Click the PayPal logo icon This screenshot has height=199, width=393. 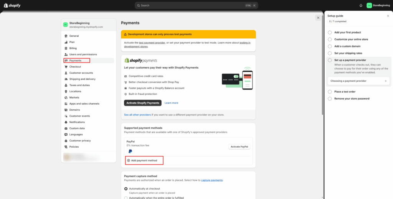pyautogui.click(x=130, y=151)
